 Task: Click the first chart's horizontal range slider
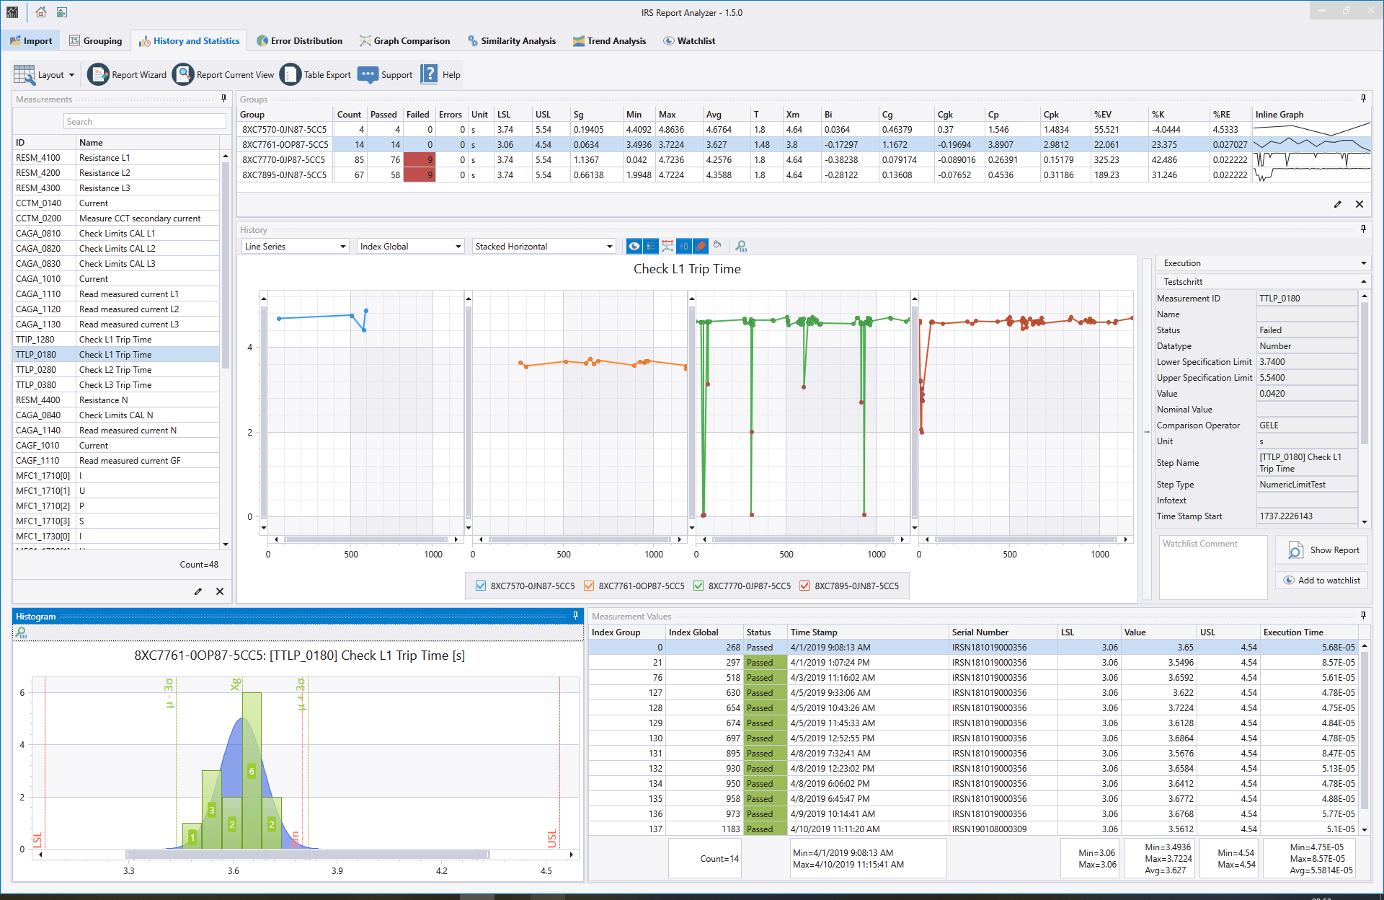(365, 539)
